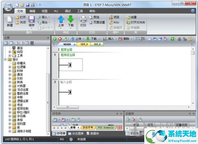This screenshot has height=144, width=198.
Task: Switch to the SBR_0 editor tab
Action: (x=84, y=44)
